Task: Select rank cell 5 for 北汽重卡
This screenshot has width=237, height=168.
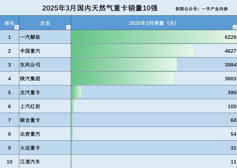Action: tap(10, 92)
